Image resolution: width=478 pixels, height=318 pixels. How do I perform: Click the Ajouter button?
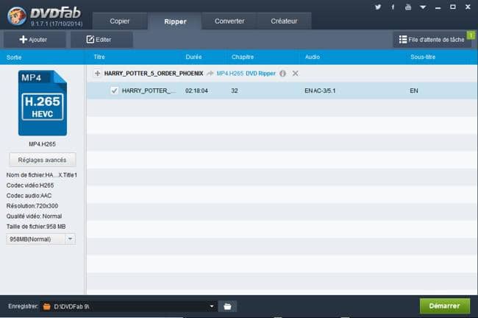(33, 39)
